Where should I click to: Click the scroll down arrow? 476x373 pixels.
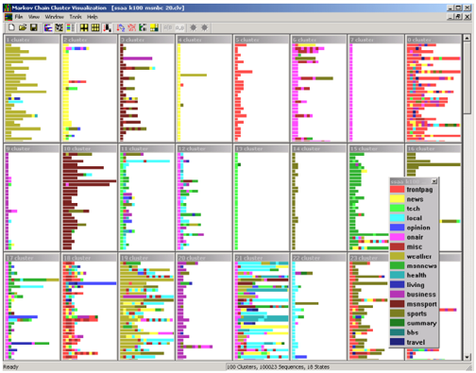[x=467, y=357]
